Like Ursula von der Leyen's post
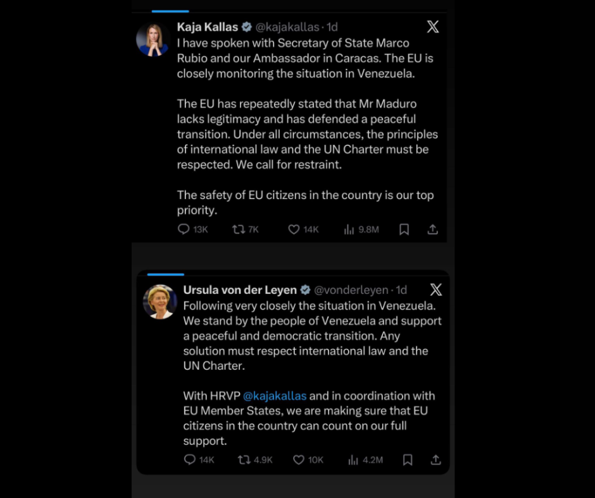Viewport: 595px width, 498px height. pyautogui.click(x=299, y=459)
